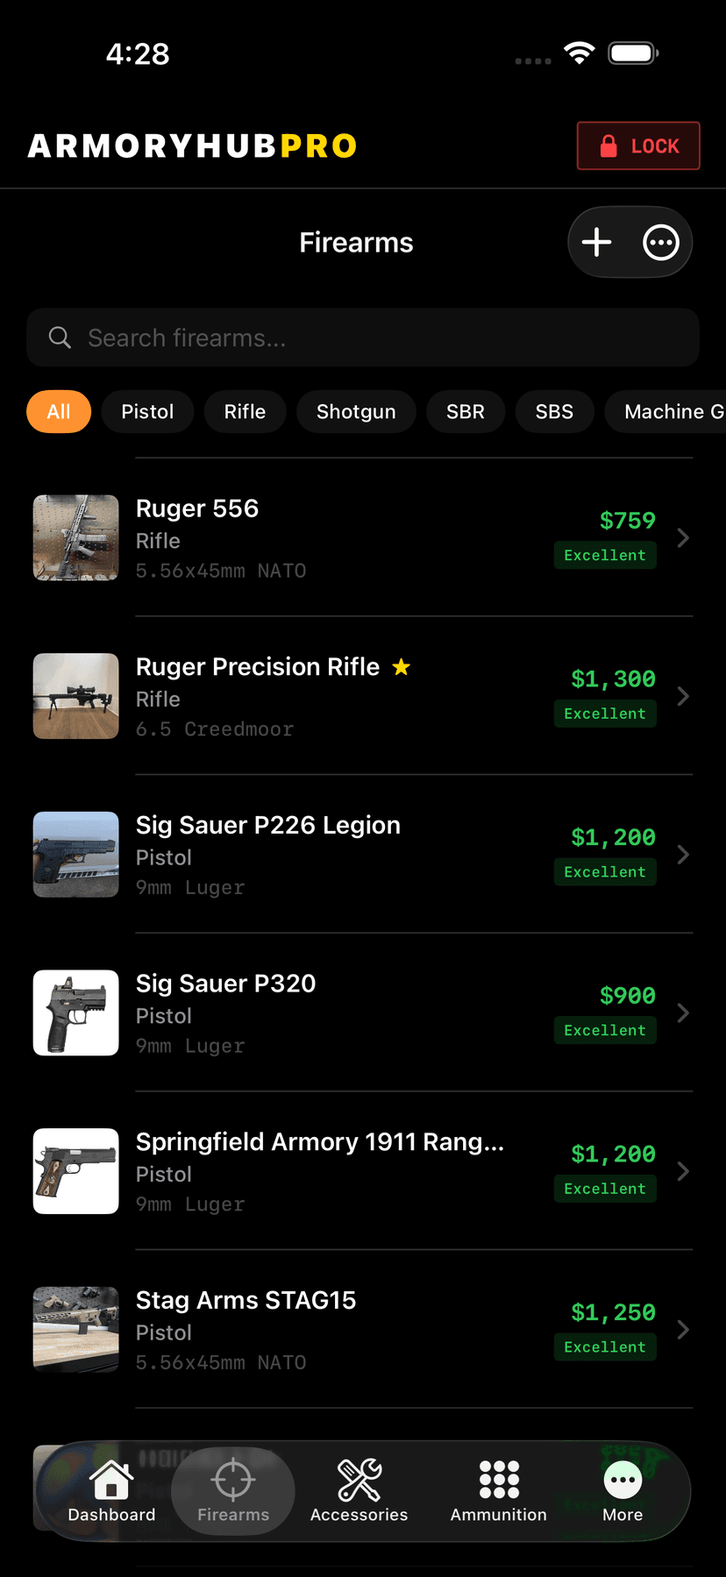Toggle the Pistol filter chip
Image resolution: width=726 pixels, height=1577 pixels.
[147, 412]
